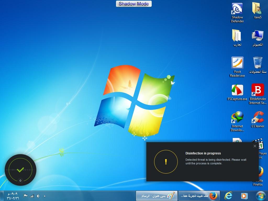The width and height of the screenshot is (268, 201).
Task: Close the Disinfection in progress notification
Action: pyautogui.click(x=255, y=146)
